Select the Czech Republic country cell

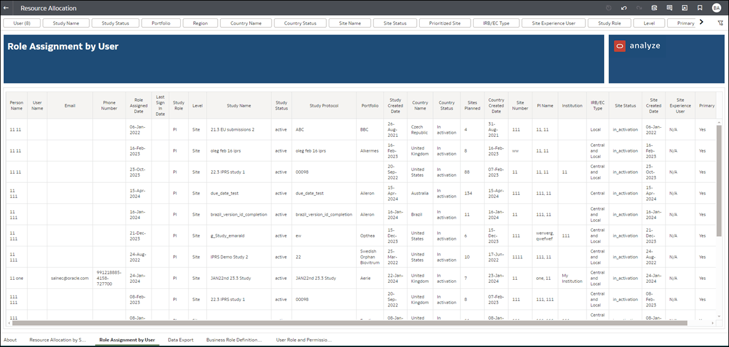pos(420,130)
